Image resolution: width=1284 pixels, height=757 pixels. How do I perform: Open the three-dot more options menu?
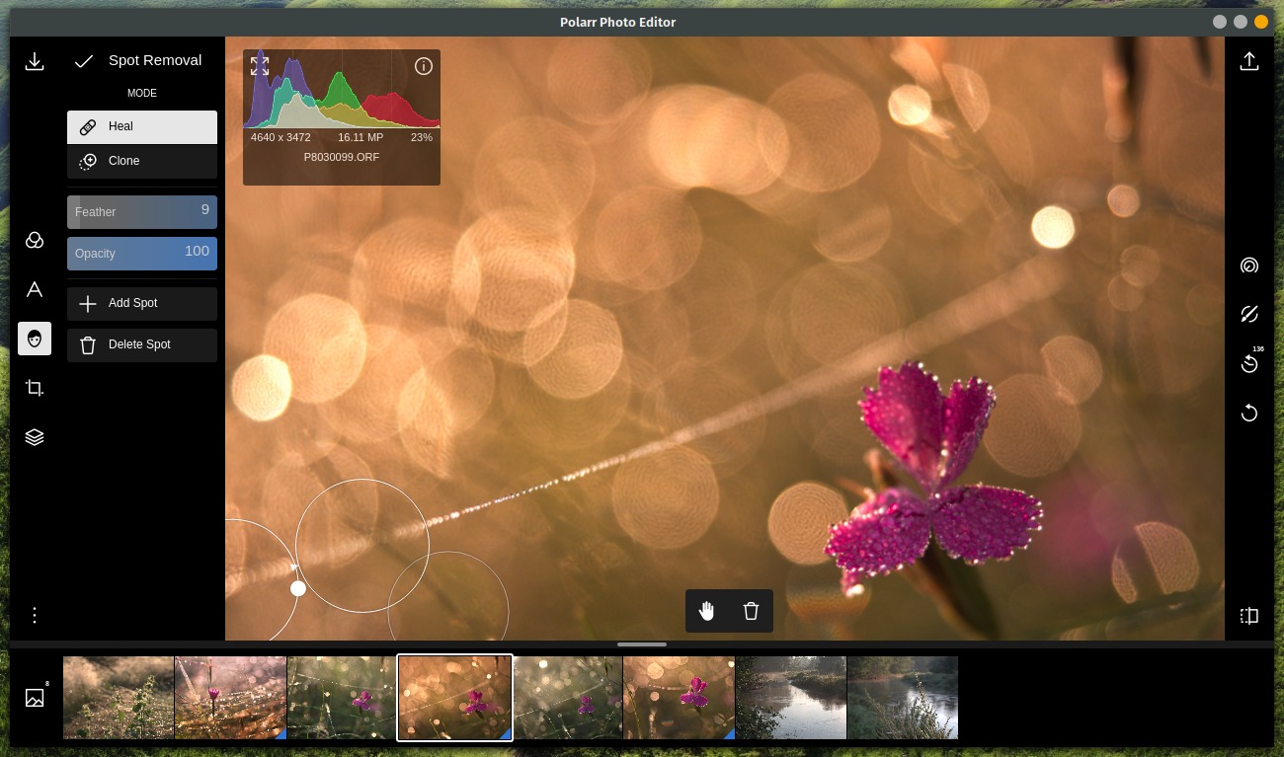coord(35,615)
